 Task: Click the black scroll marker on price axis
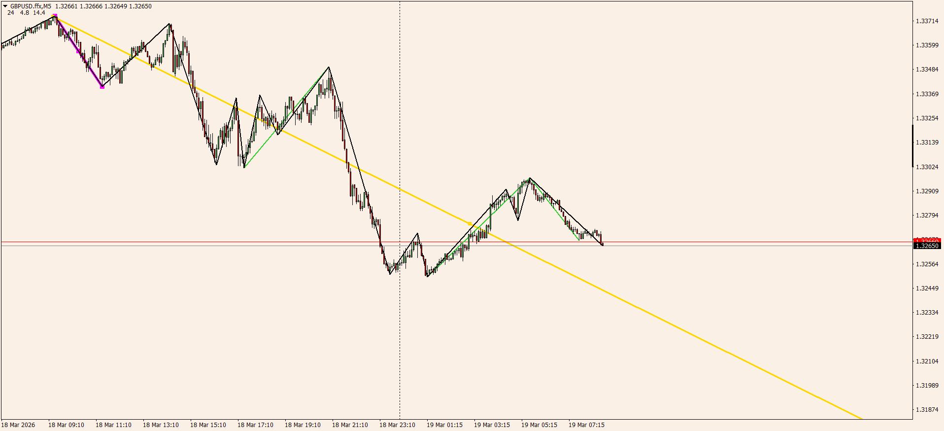point(913,146)
